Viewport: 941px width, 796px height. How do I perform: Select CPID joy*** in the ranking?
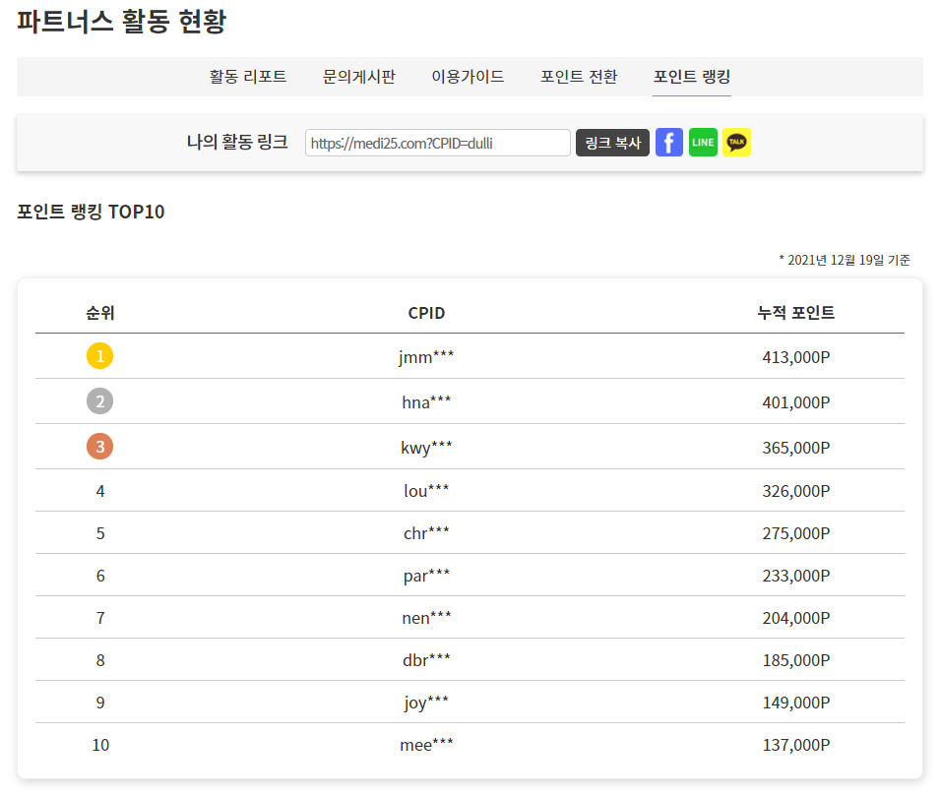pyautogui.click(x=426, y=703)
